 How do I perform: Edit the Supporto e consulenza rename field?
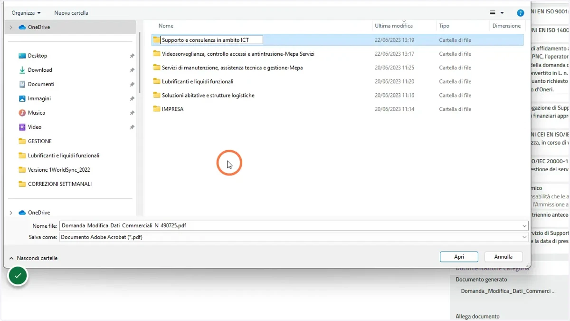211,40
